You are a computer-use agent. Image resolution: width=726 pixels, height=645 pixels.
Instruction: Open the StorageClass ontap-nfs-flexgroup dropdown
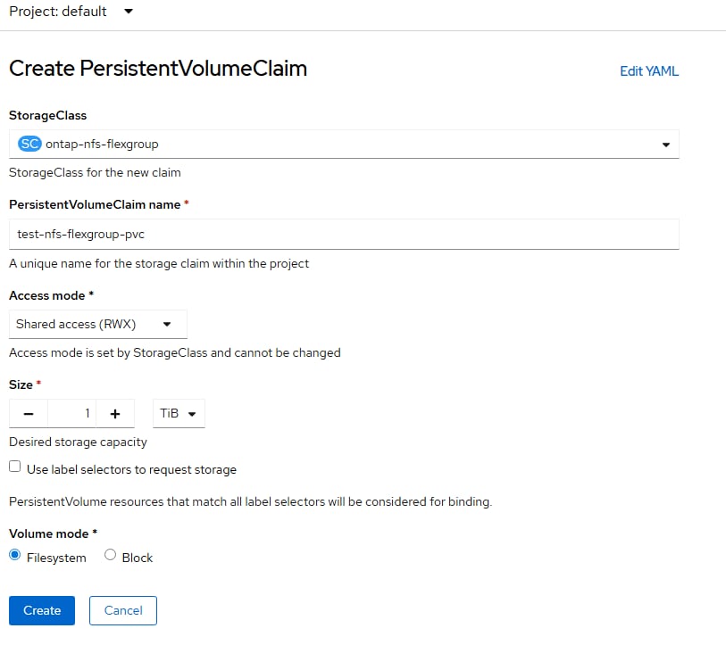click(344, 144)
